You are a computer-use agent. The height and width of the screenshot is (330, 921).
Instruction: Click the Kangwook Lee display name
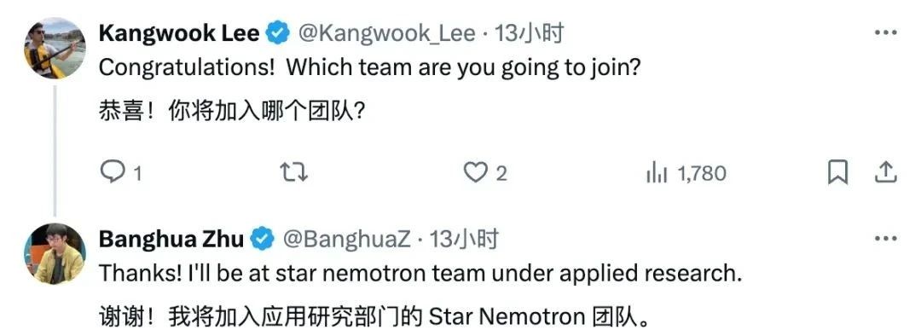pos(179,33)
